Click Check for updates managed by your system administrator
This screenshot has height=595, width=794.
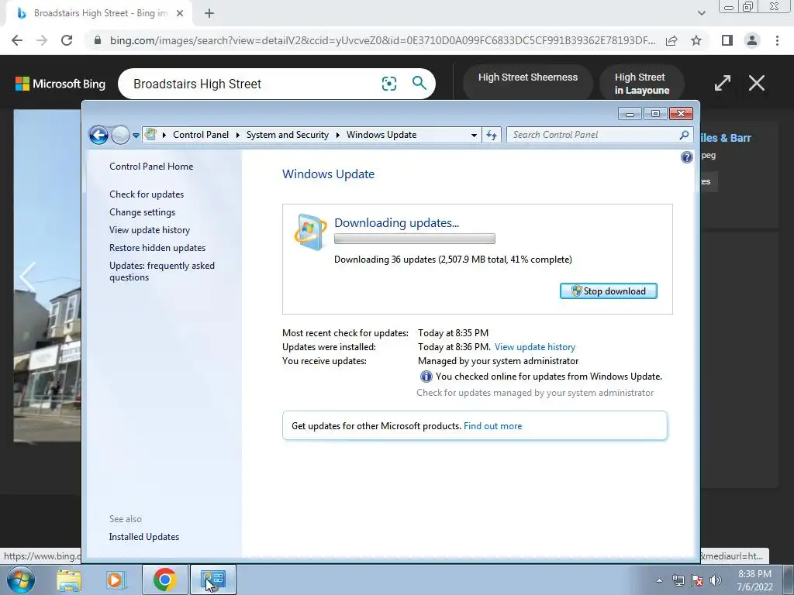pyautogui.click(x=535, y=393)
